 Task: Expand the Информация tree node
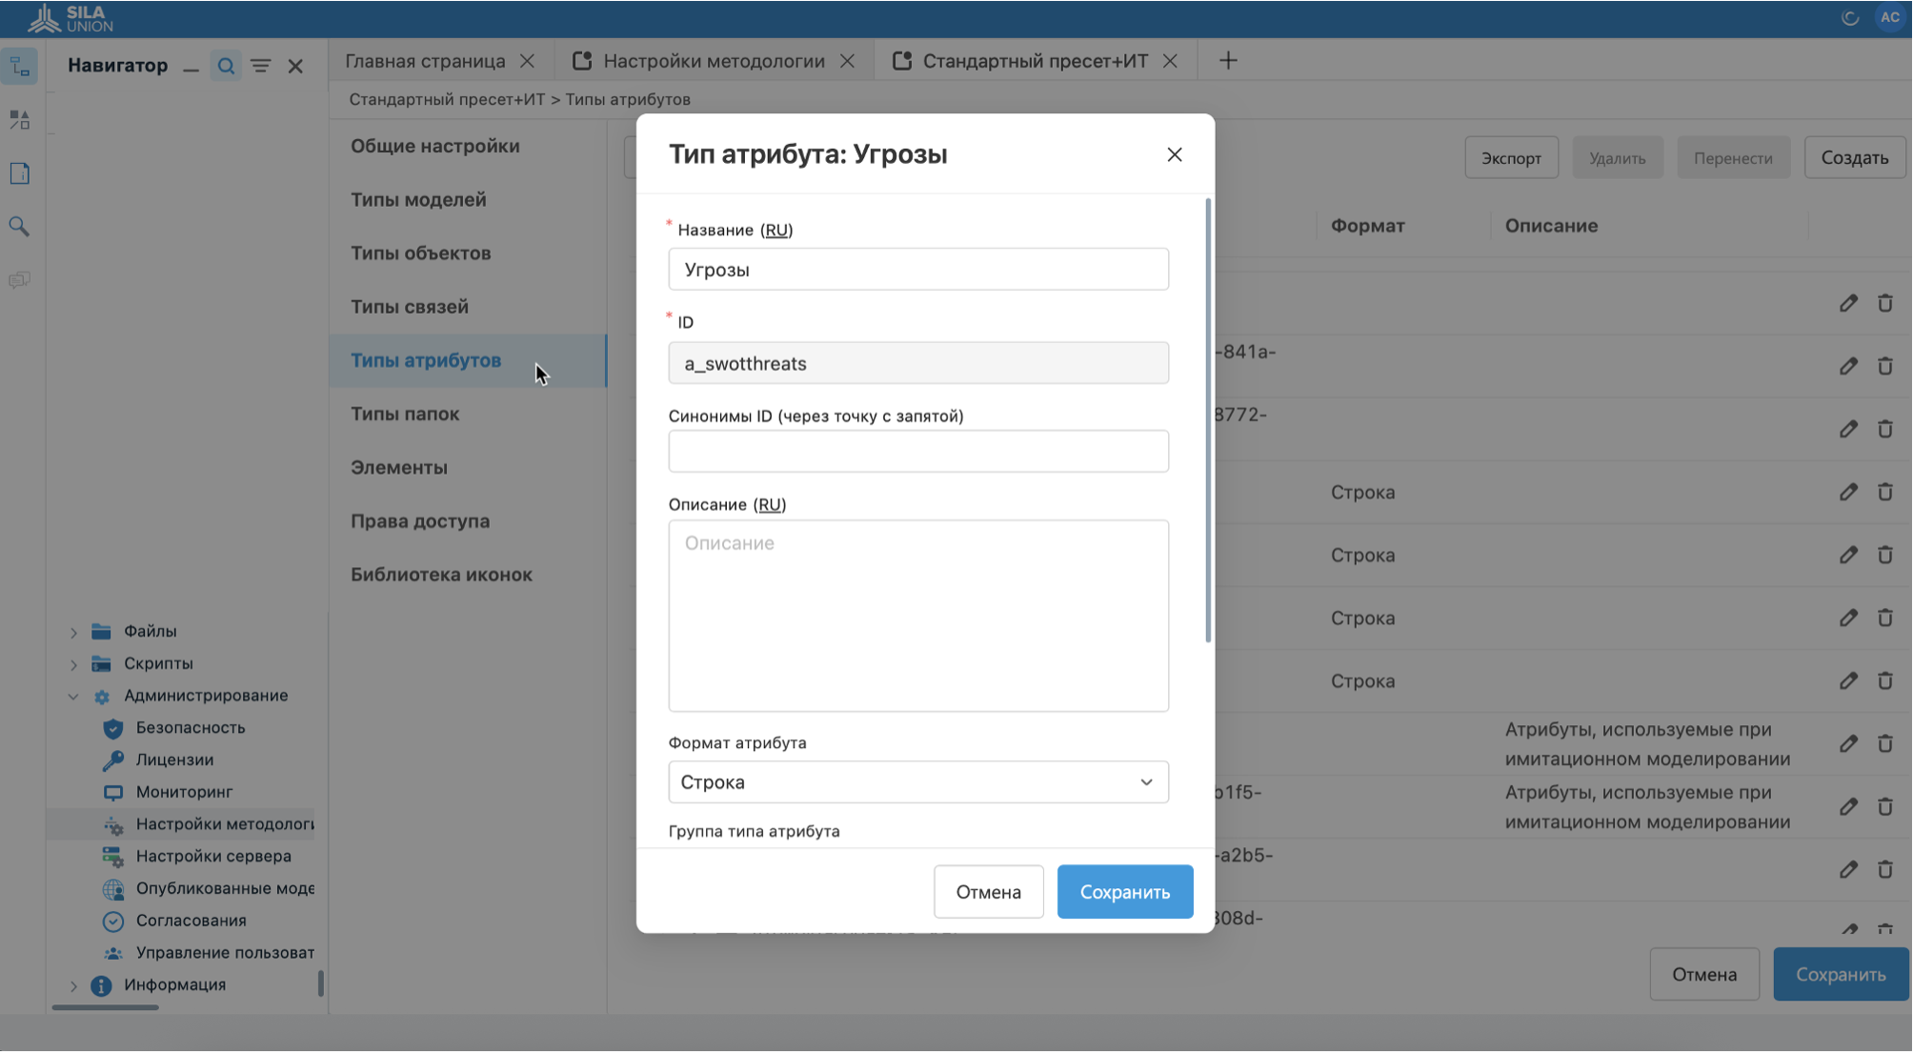tap(73, 985)
